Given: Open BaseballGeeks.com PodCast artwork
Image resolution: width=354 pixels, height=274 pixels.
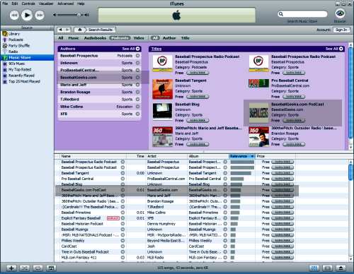Looking at the screenshot, I should point(258,113).
